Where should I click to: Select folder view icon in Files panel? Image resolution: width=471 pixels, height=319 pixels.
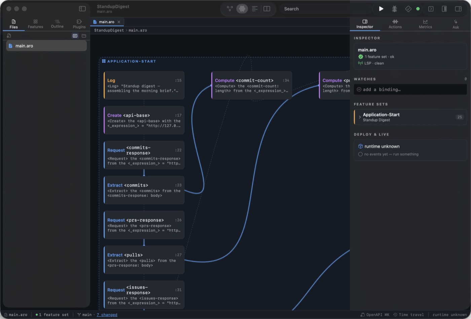tap(84, 36)
